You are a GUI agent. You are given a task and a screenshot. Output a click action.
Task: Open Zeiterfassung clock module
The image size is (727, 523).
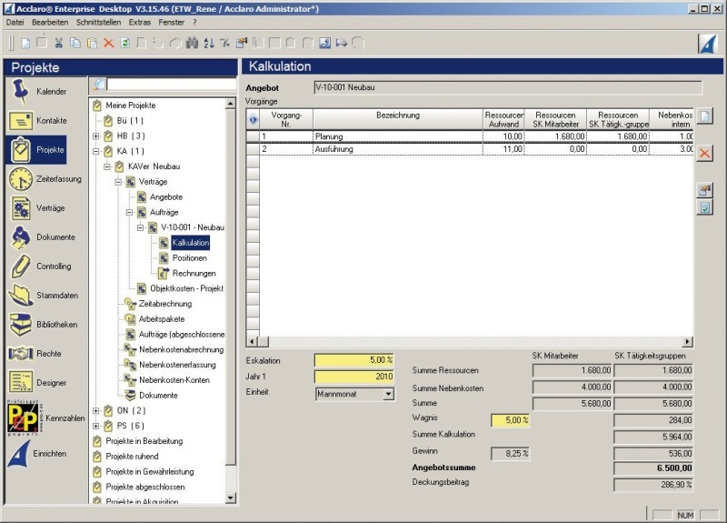pyautogui.click(x=45, y=179)
